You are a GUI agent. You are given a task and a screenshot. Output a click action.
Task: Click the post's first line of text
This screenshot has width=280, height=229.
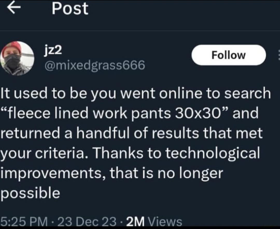coord(135,93)
